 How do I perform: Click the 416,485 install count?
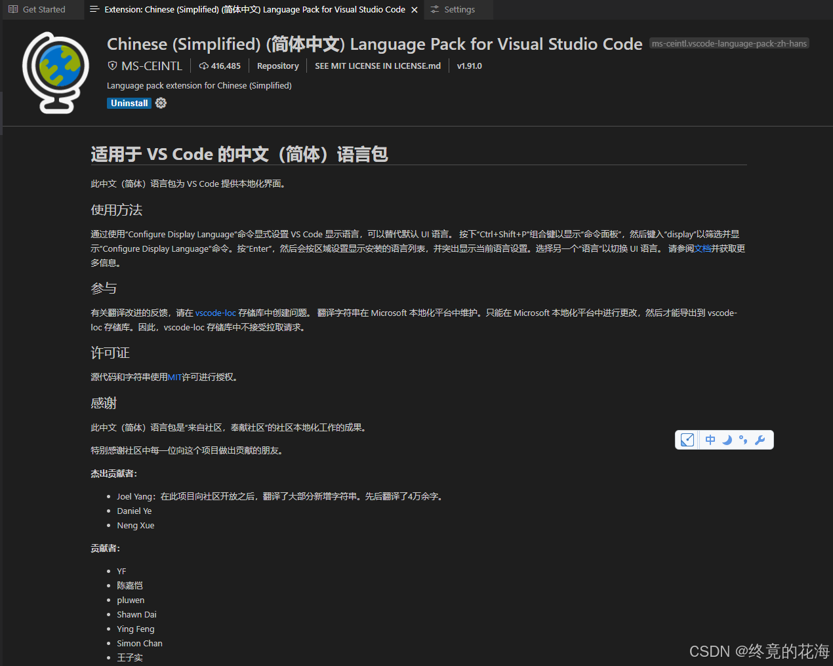pos(220,66)
